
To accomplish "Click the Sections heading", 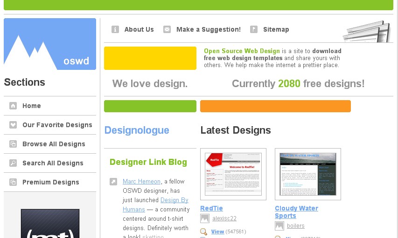I will pyautogui.click(x=25, y=82).
